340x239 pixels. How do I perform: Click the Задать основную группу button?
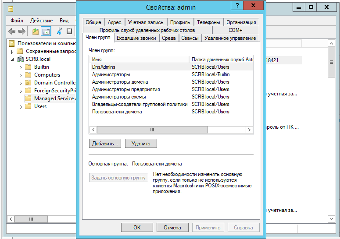pos(118,178)
